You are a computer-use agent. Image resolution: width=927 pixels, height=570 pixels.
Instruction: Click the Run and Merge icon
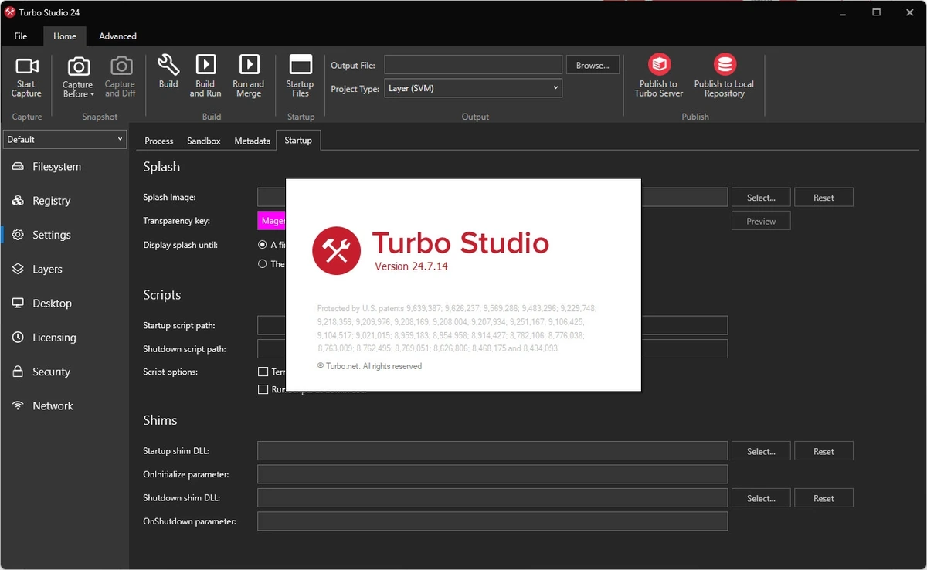tap(249, 64)
